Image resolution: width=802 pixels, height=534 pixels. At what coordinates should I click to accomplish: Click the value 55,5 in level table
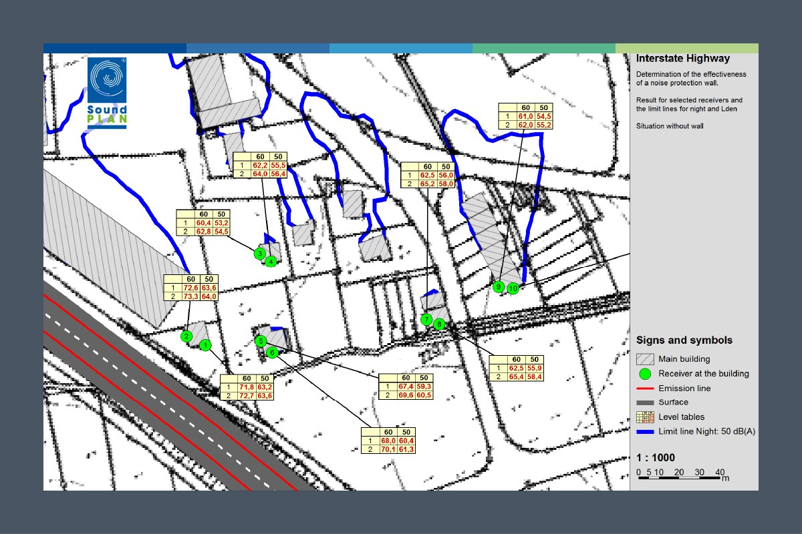pos(278,165)
